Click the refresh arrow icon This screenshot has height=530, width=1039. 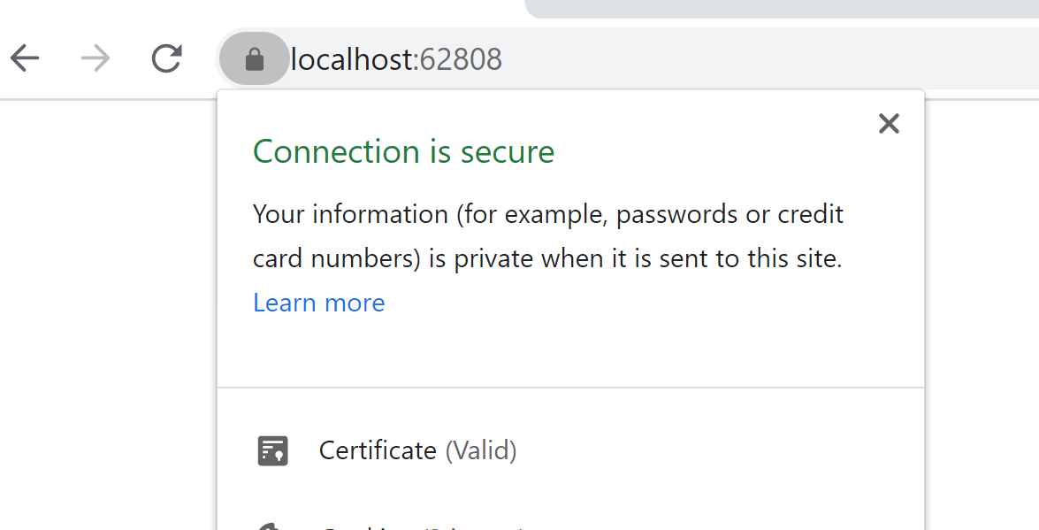tap(166, 58)
